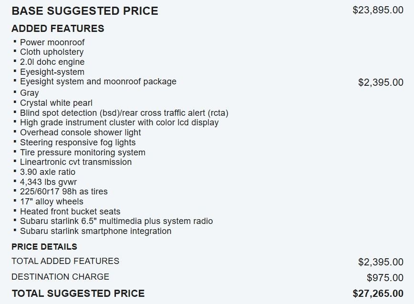This screenshot has width=414, height=304.
Task: Click the Lineartronic cvt transmission entry
Action: 76,162
